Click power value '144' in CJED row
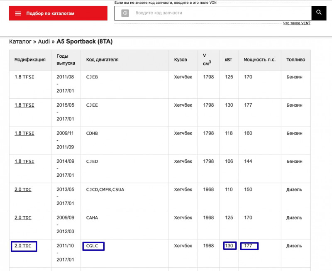Screen dimensions: 332x271 click(248, 161)
